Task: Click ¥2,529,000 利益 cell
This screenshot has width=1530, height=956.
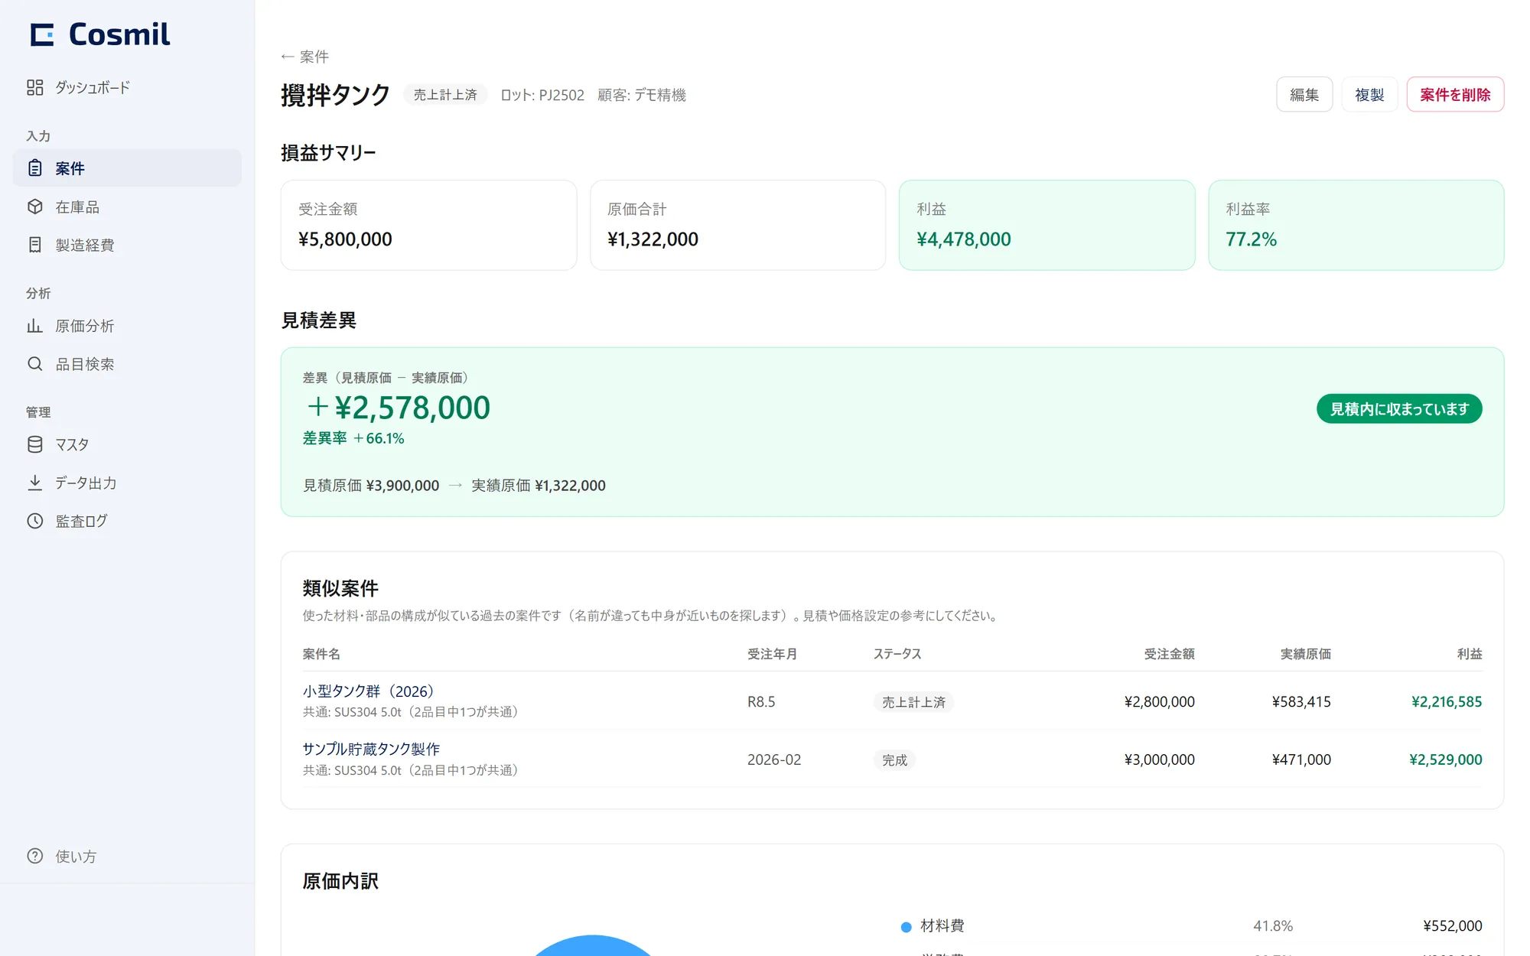Action: click(x=1446, y=759)
